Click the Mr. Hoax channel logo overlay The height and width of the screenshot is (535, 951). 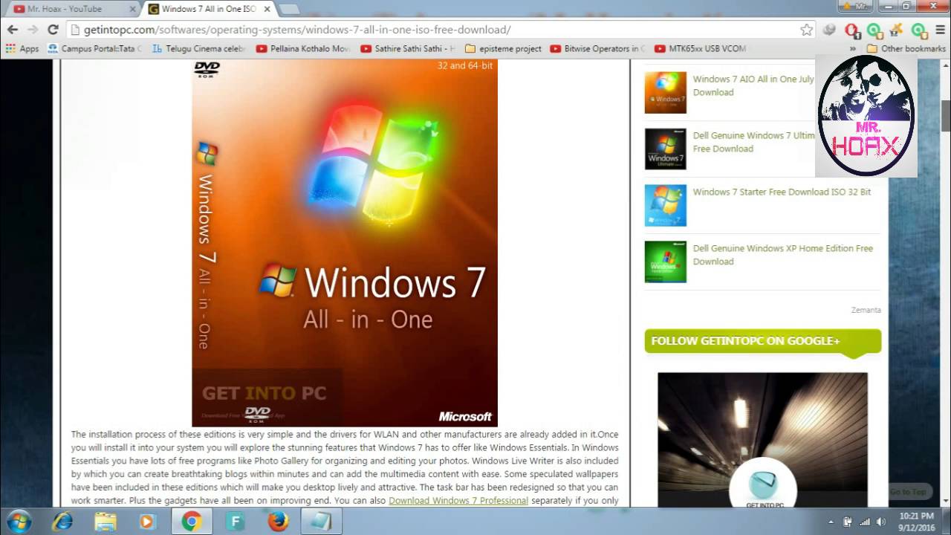click(866, 116)
